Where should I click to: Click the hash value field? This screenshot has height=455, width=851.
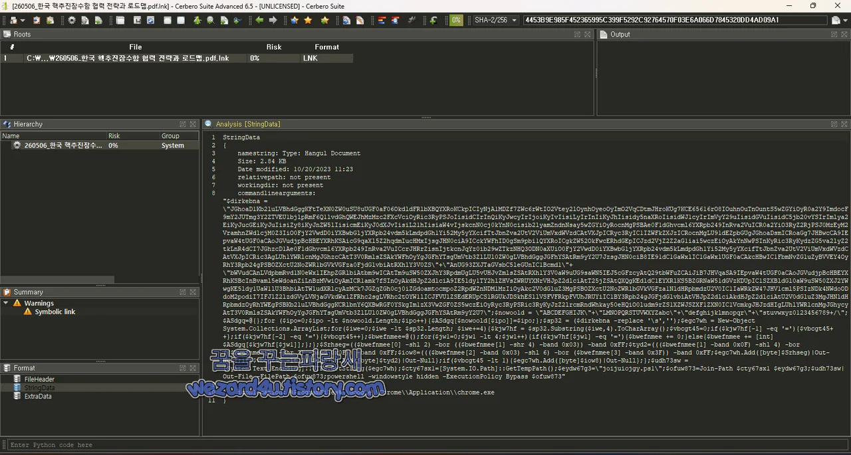[675, 20]
